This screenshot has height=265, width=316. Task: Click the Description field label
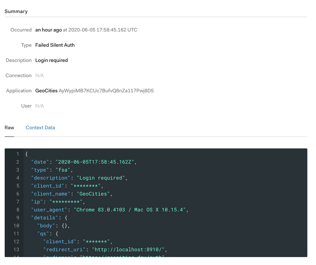[x=19, y=60]
